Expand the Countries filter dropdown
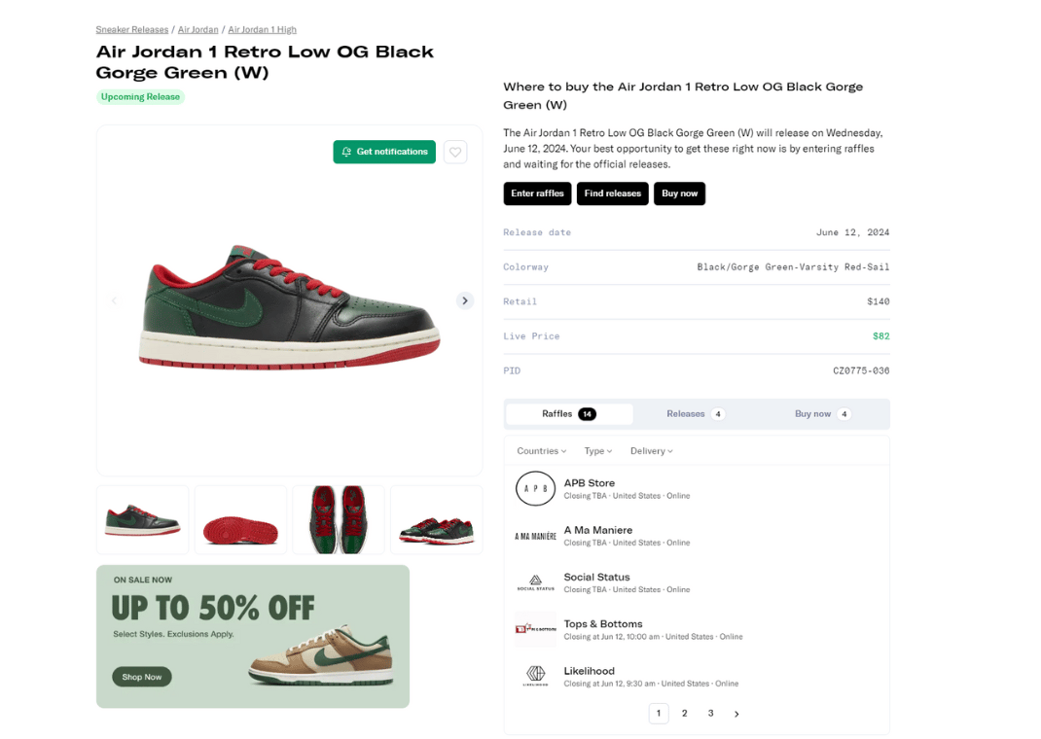 point(541,451)
